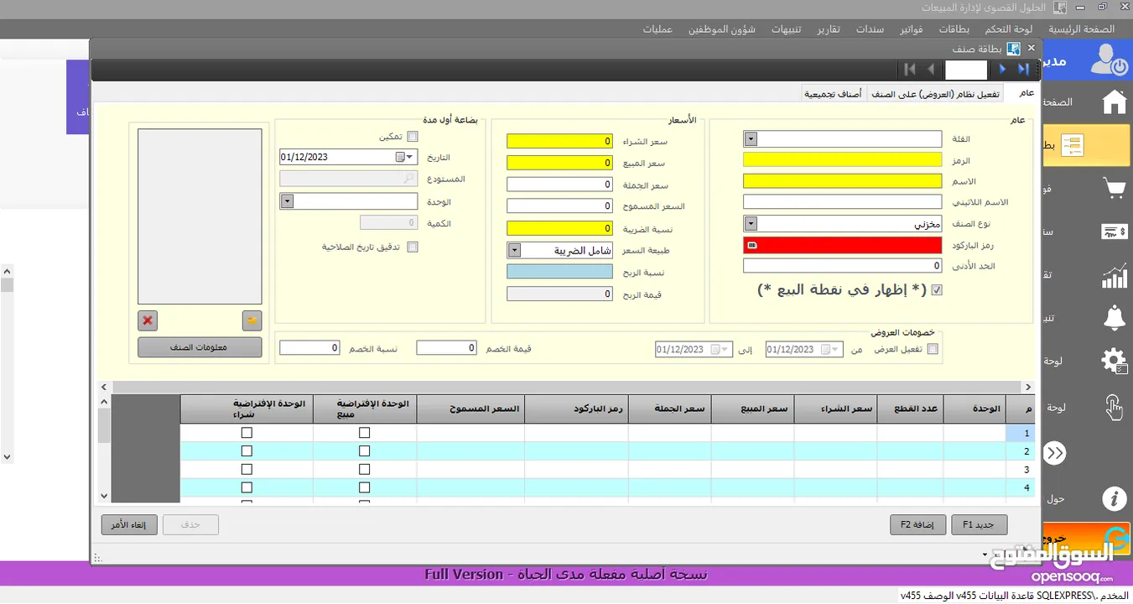
Task: Go to the next record arrow
Action: (1002, 69)
